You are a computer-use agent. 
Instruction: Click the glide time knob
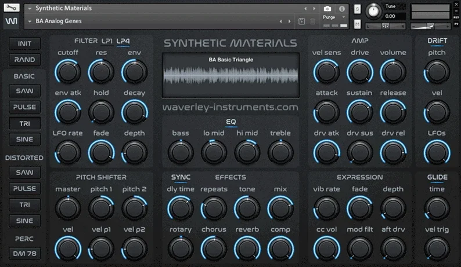point(437,209)
